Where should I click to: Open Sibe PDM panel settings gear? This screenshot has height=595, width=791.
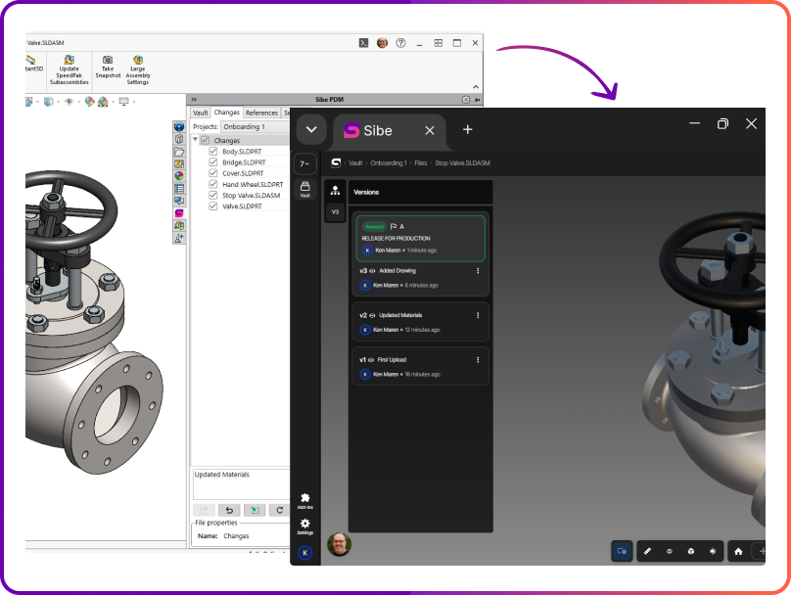[466, 100]
